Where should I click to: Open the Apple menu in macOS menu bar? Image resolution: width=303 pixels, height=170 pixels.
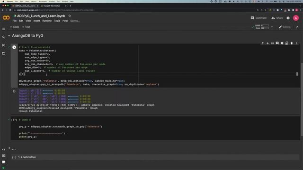coord(3,1)
